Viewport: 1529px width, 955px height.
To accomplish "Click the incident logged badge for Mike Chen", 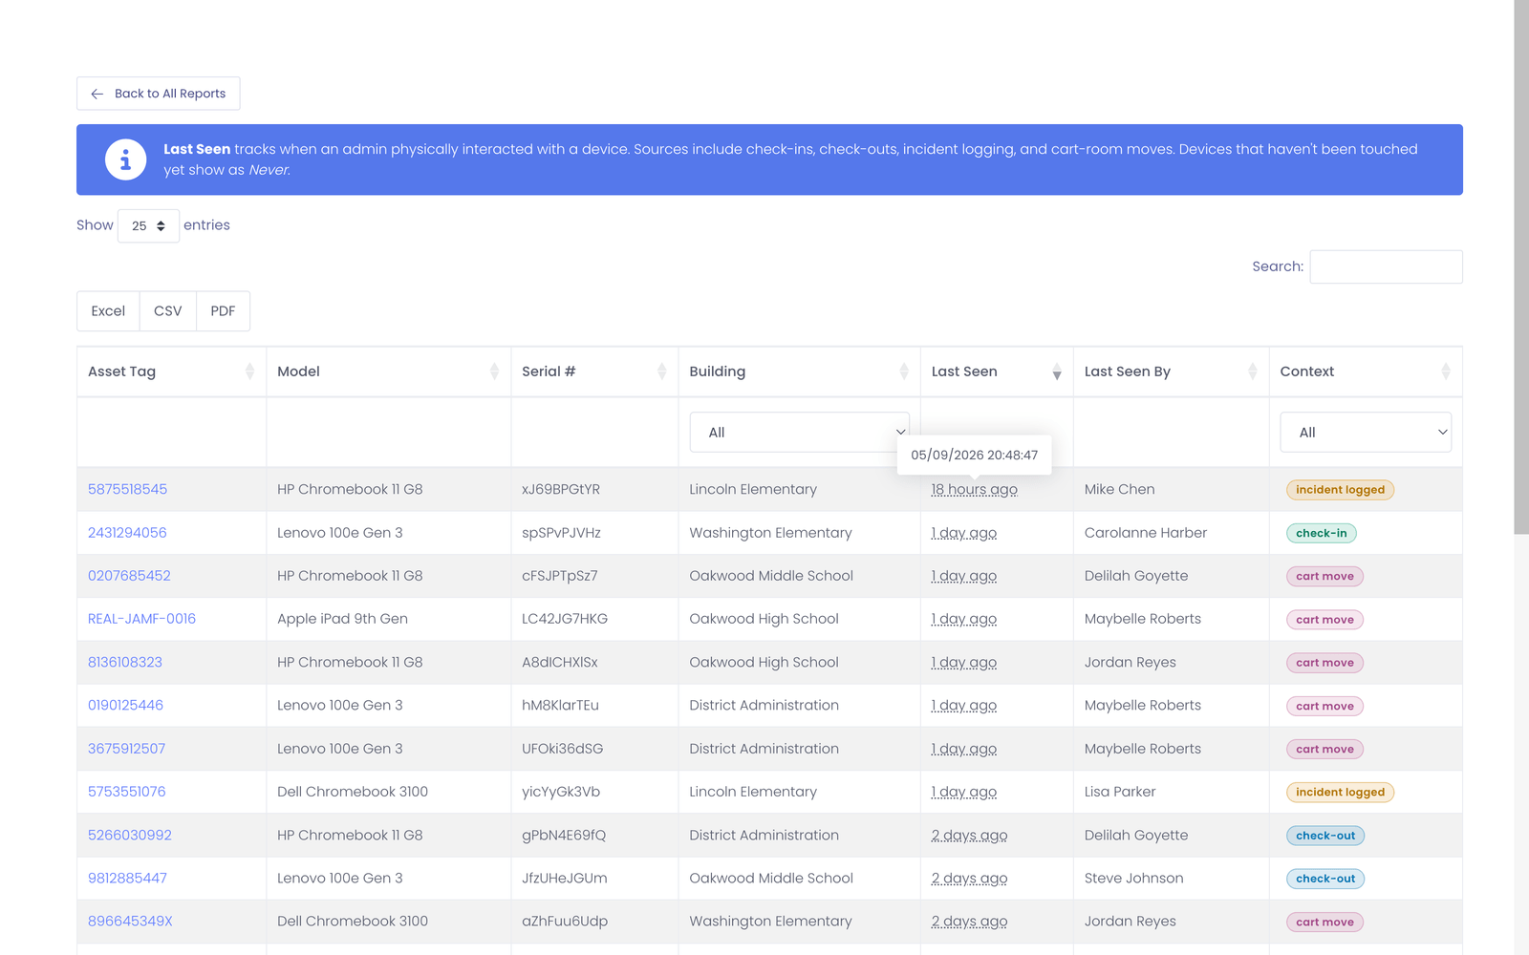I will click(x=1340, y=490).
